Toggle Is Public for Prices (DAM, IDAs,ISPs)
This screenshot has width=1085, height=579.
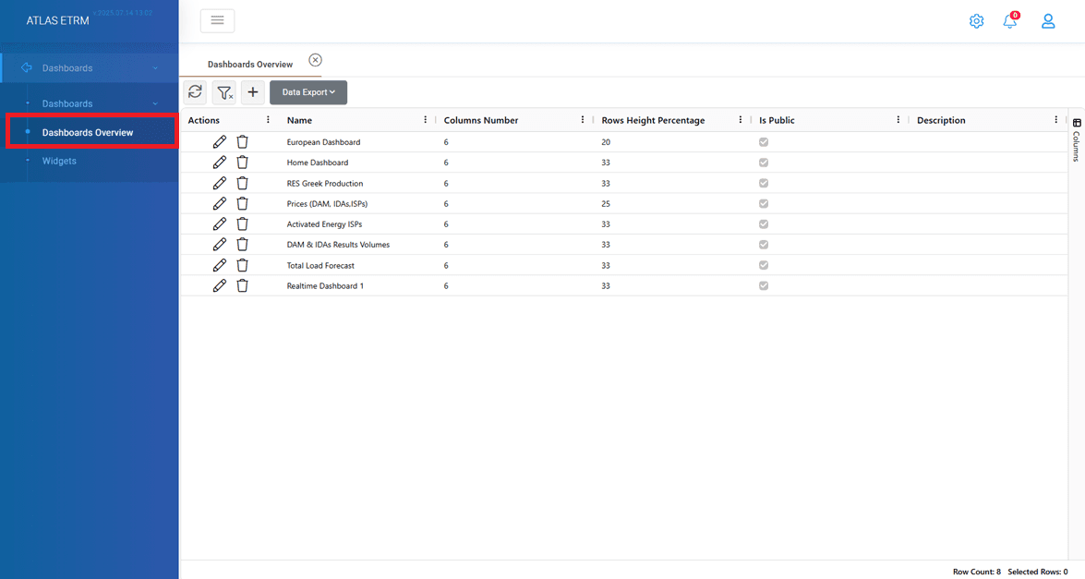[764, 203]
